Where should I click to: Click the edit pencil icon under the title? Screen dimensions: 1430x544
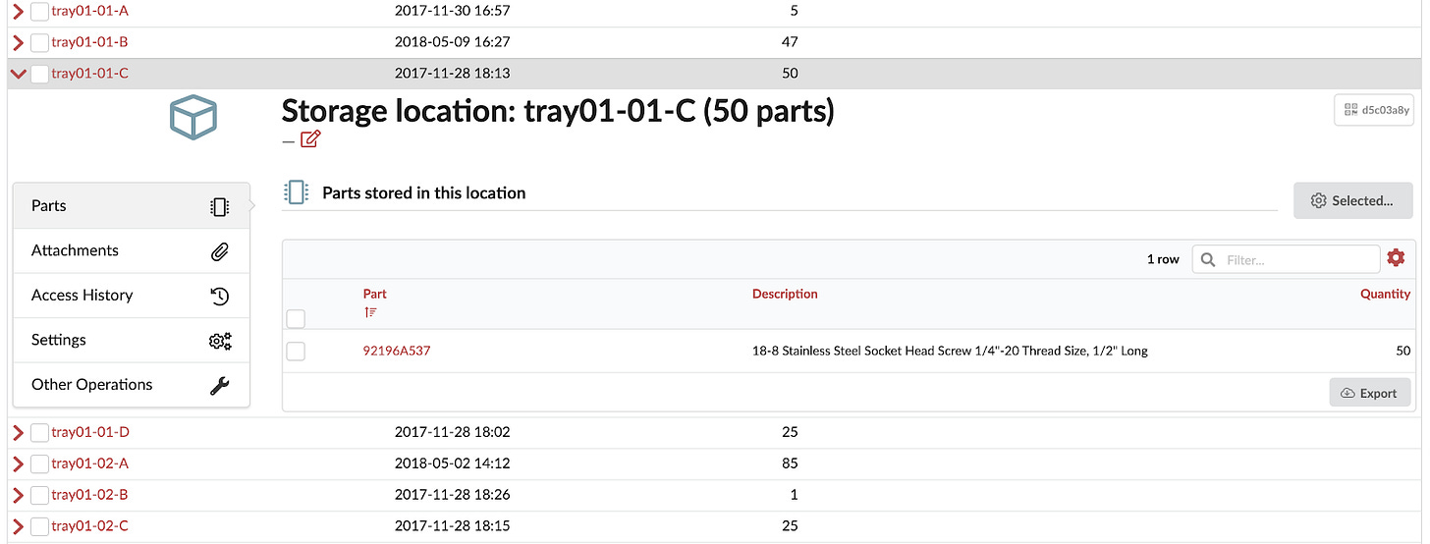click(x=310, y=139)
